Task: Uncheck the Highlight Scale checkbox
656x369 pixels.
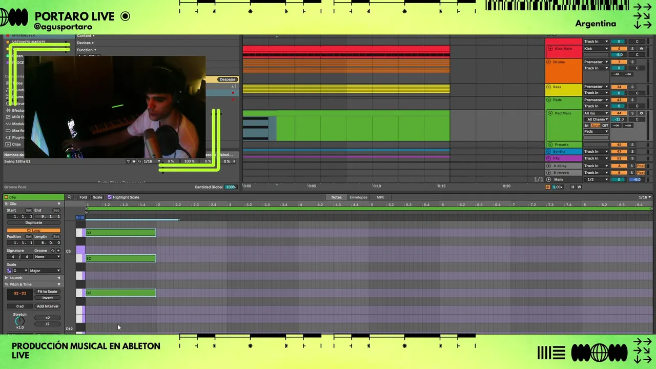Action: point(109,197)
